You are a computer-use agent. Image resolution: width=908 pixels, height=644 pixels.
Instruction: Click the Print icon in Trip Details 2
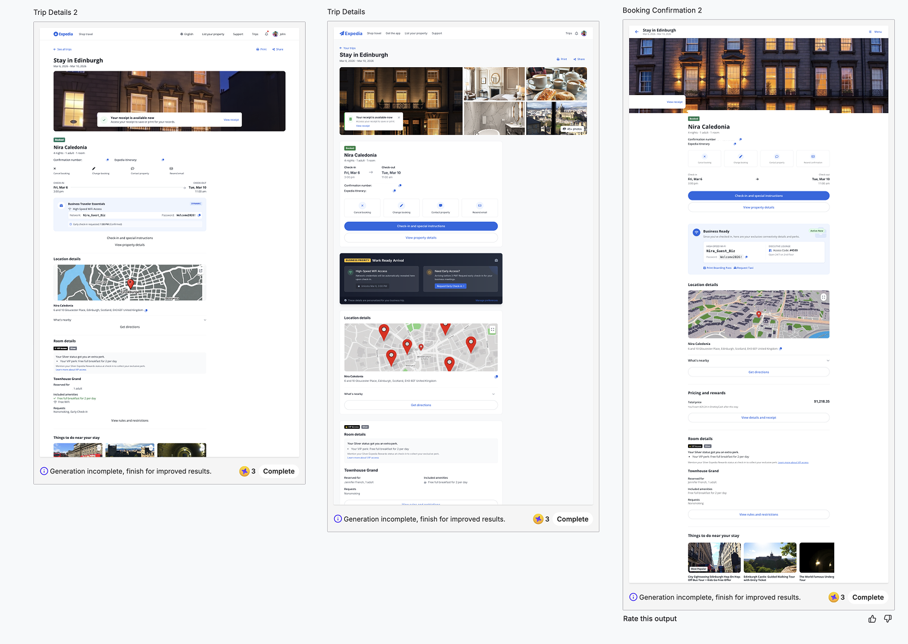[x=257, y=49]
